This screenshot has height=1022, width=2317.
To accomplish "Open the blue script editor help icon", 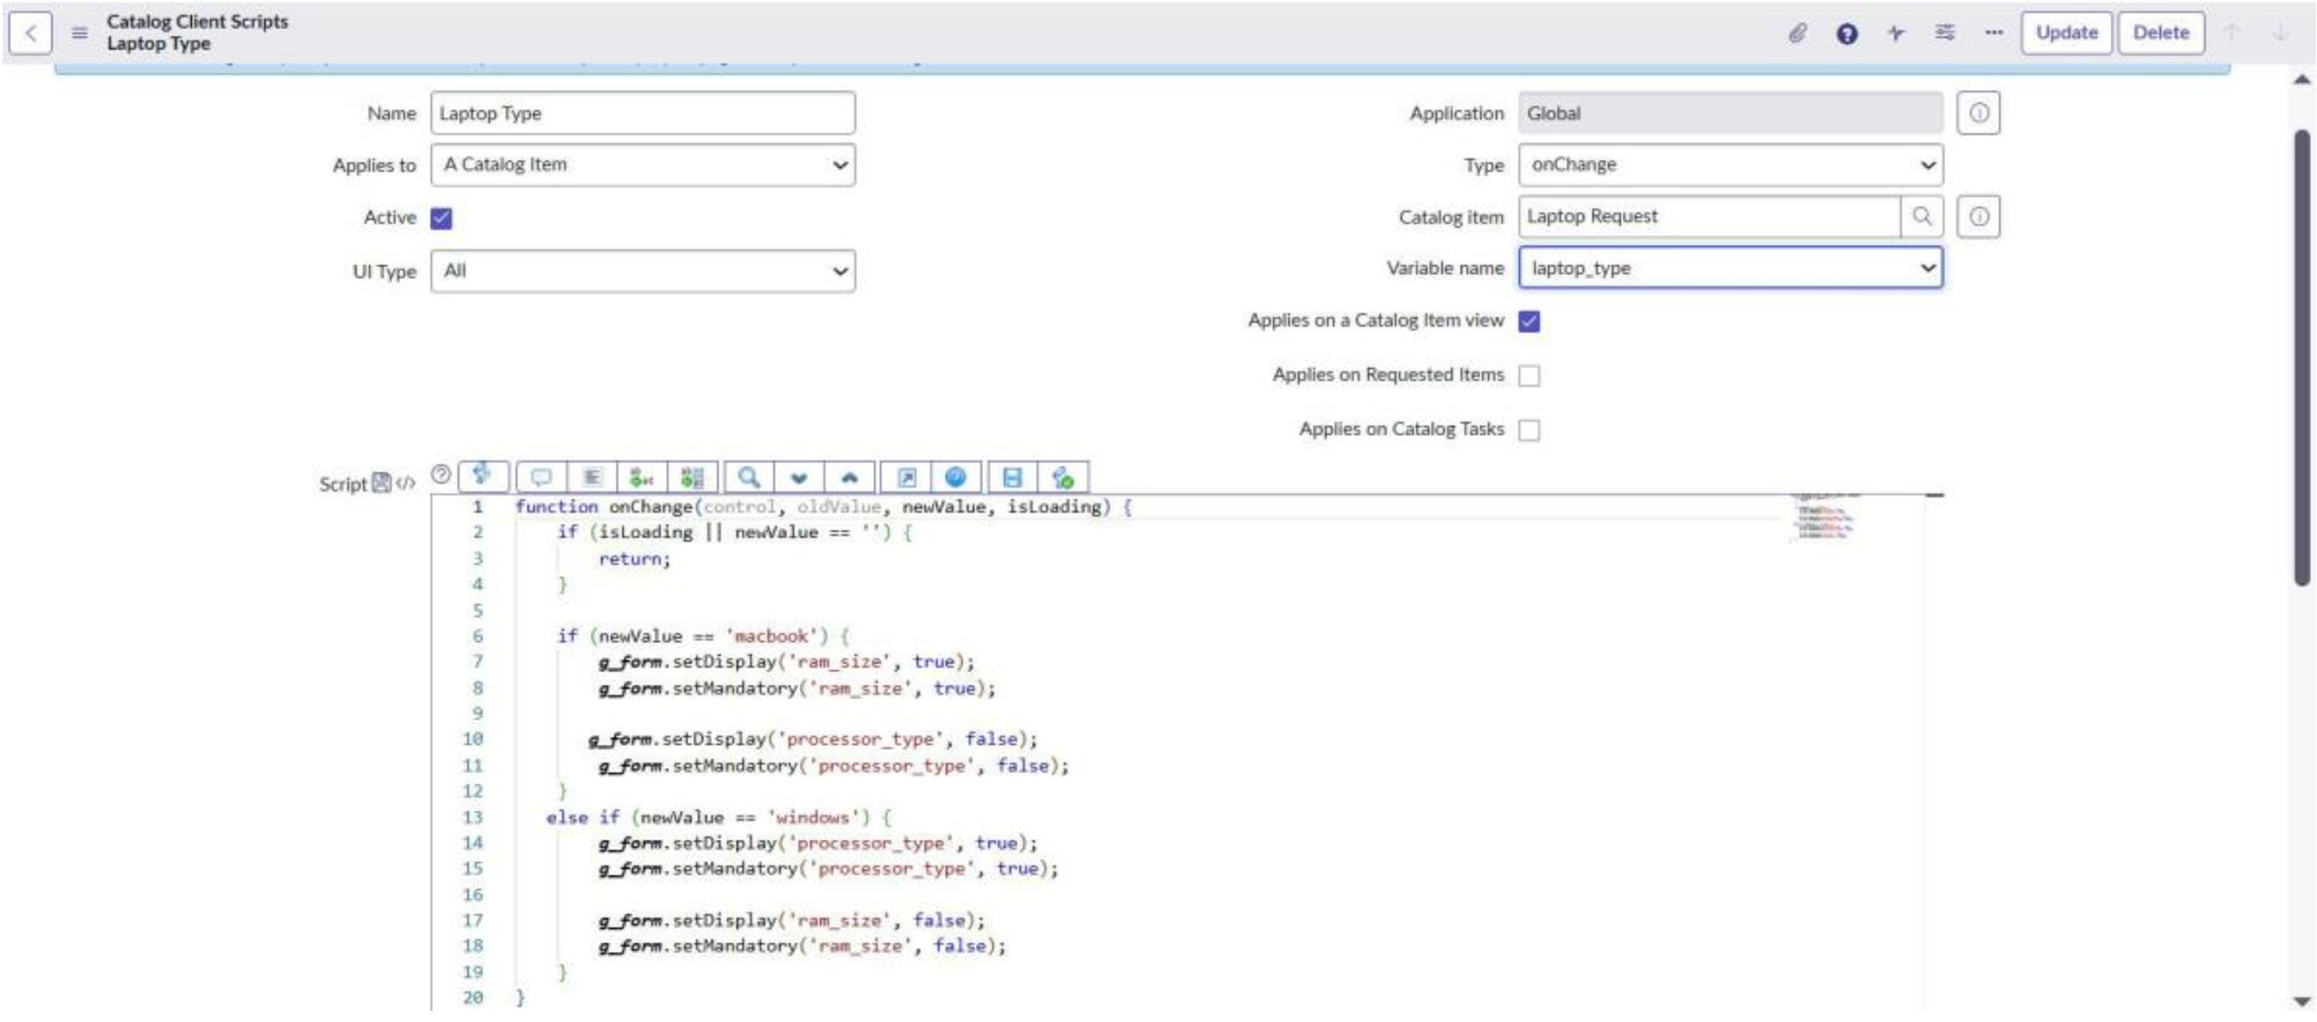I will 956,477.
